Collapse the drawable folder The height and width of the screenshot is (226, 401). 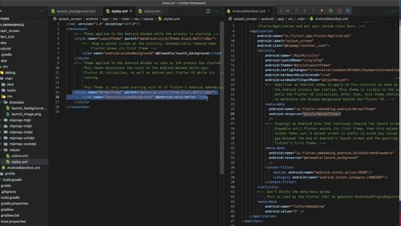(x=16, y=102)
